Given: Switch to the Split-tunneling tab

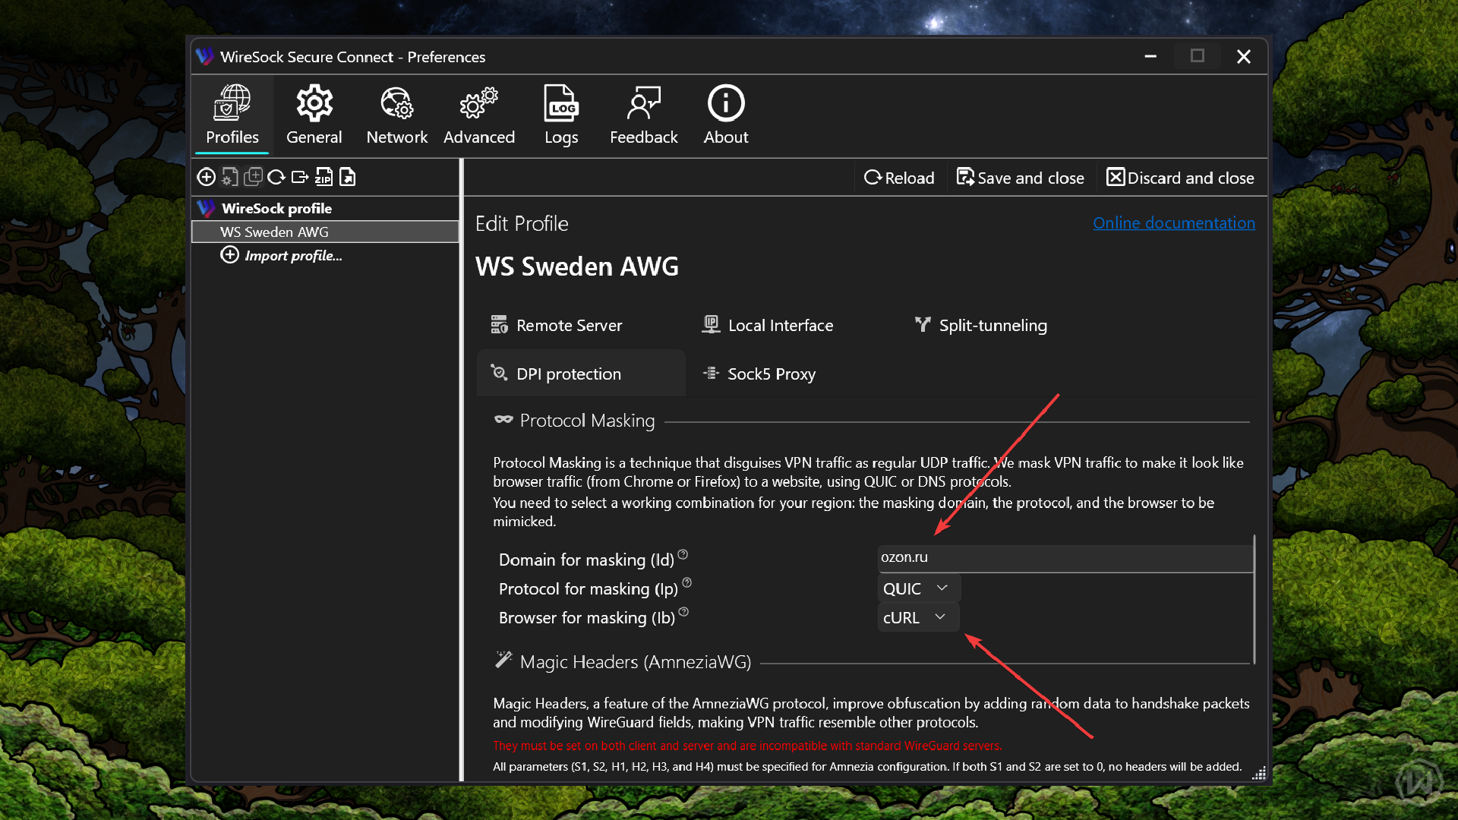Looking at the screenshot, I should click(980, 325).
